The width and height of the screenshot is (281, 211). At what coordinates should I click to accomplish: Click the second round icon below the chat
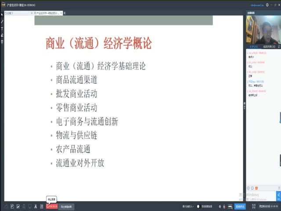click(252, 188)
